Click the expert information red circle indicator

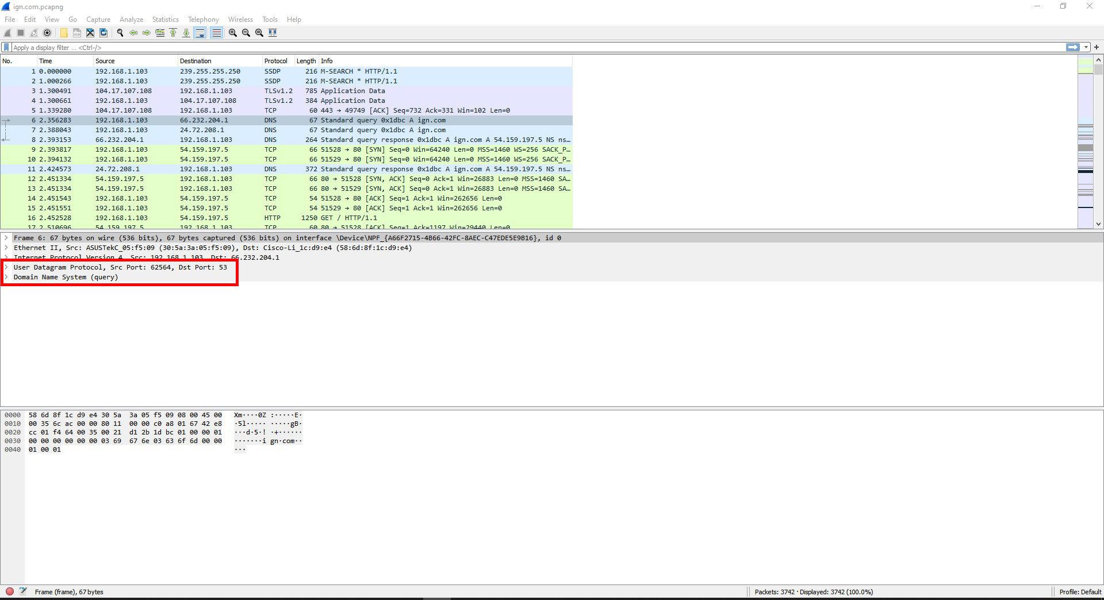(x=10, y=591)
